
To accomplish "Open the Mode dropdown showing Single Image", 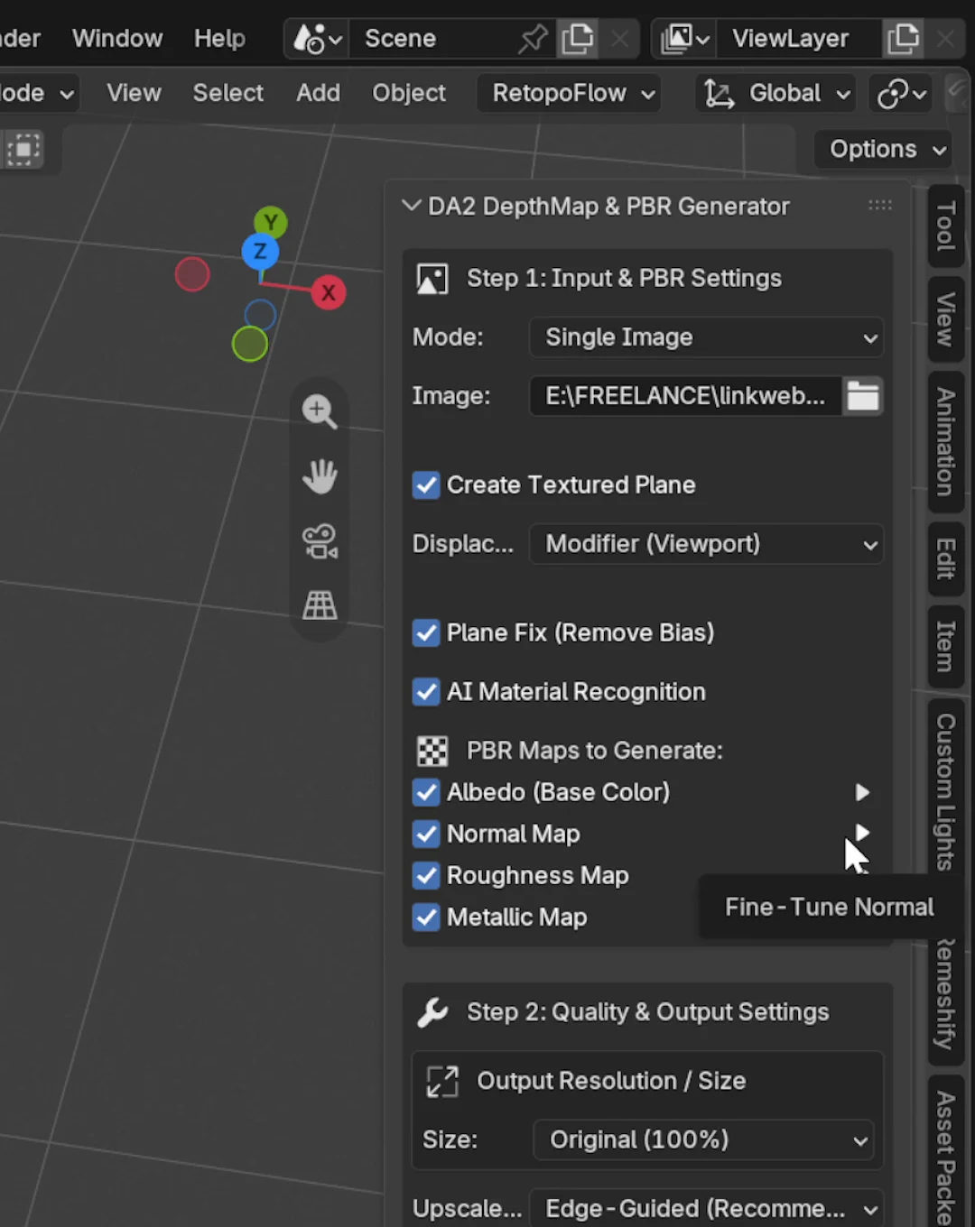I will point(706,337).
